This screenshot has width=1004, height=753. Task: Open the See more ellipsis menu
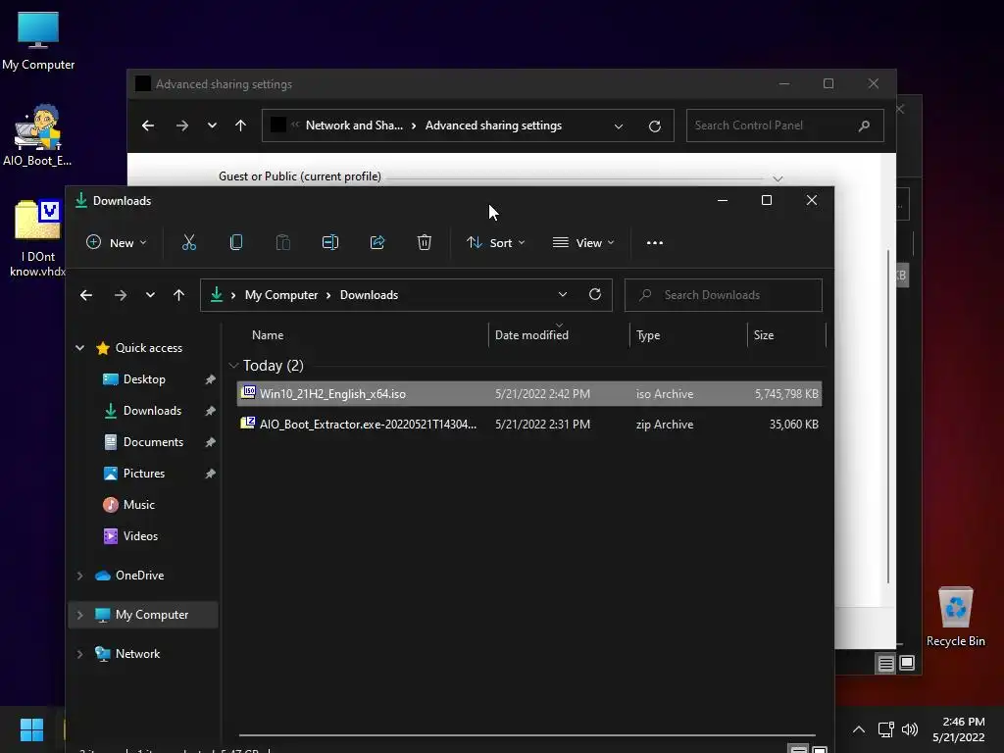click(654, 243)
